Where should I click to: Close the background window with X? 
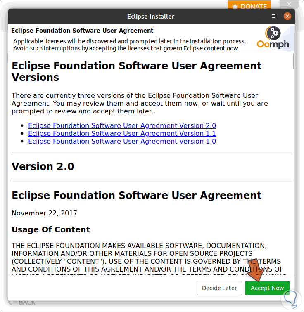289,4
